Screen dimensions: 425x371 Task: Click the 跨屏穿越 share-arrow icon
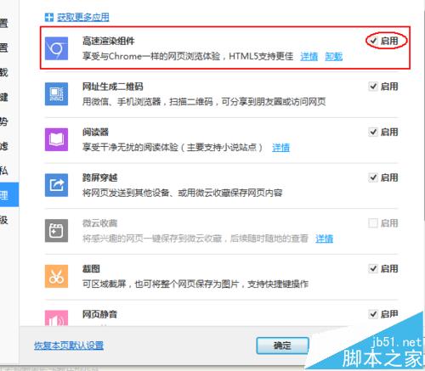[x=56, y=185]
